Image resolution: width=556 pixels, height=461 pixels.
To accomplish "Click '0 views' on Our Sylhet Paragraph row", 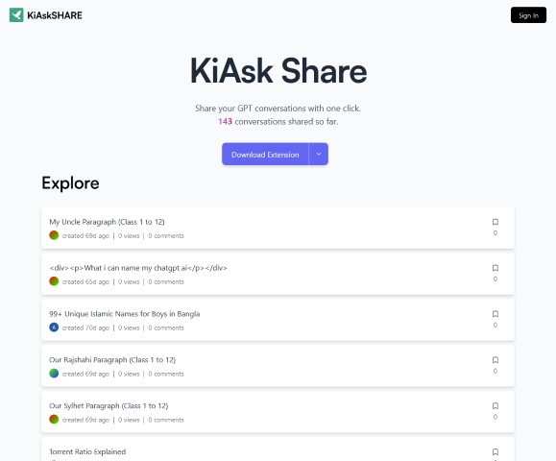I will click(x=129, y=420).
